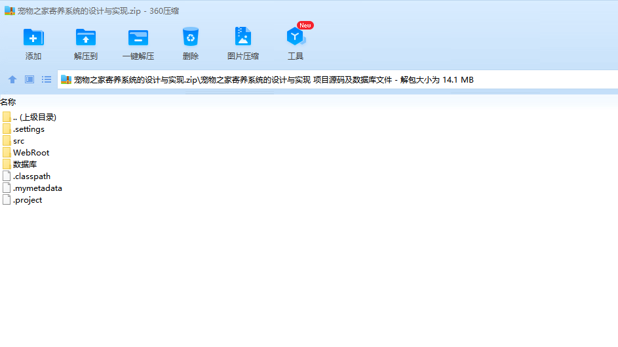This screenshot has height=347, width=618.
Task: Click file icon next to .mymetadata
Action: pyautogui.click(x=7, y=188)
